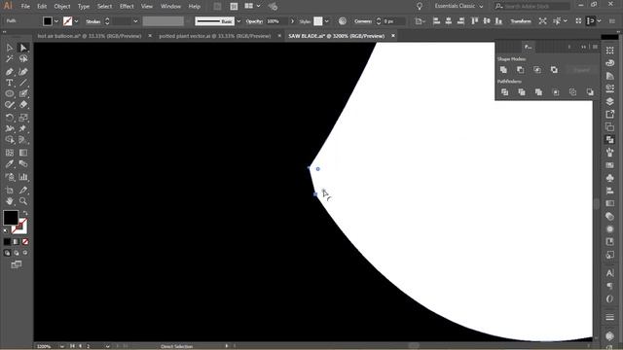
Task: Select the Column Graph tool
Action: point(23,177)
